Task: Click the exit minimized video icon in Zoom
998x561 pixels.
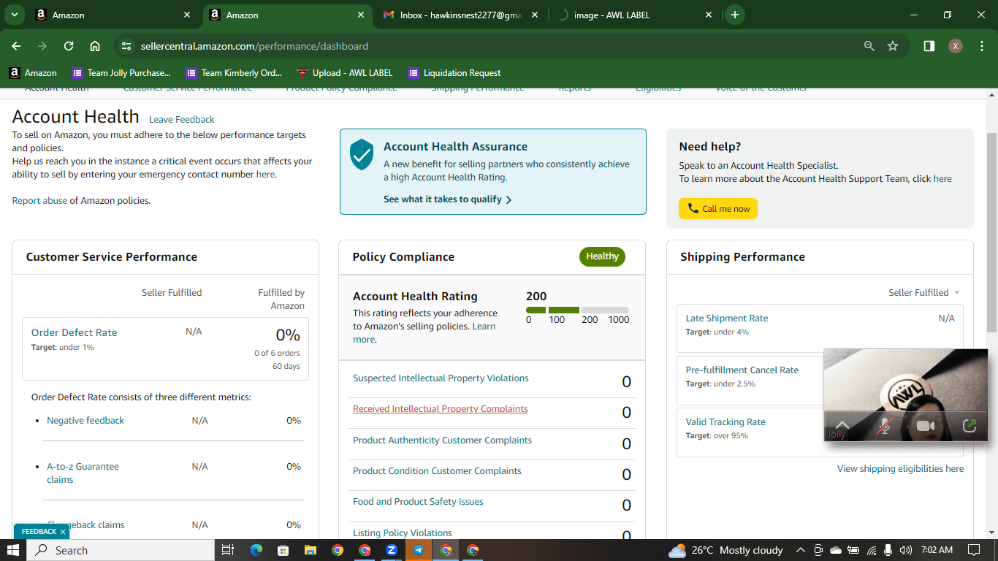Action: point(970,425)
